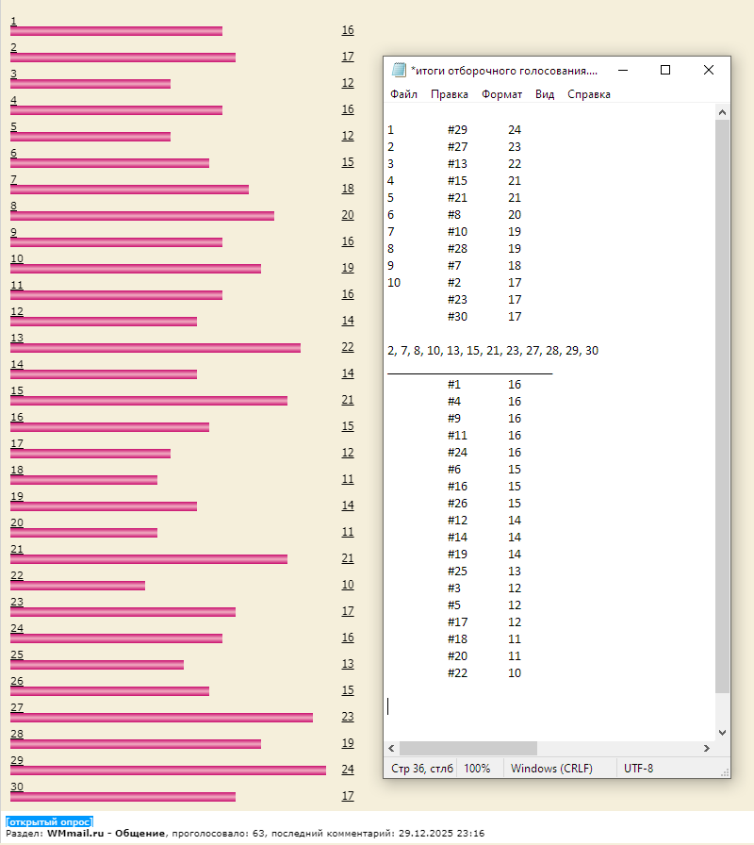This screenshot has height=845, width=754.
Task: Click the horizontal scrollbar left arrow in Notepad
Action: coord(391,748)
